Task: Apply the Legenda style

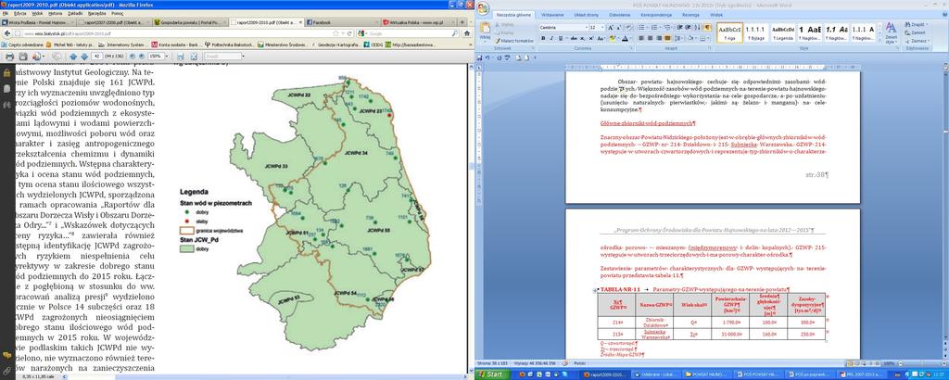Action: click(783, 32)
